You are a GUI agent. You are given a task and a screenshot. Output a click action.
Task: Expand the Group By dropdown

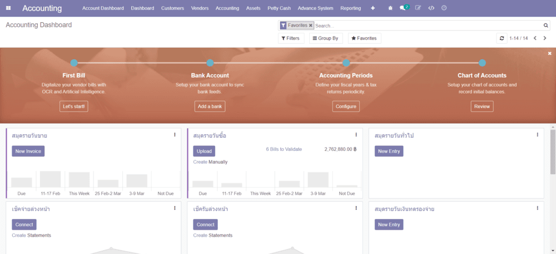click(326, 38)
